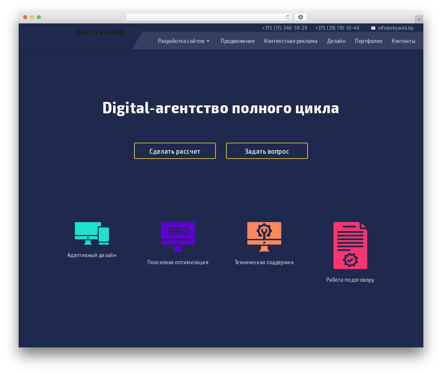442x374 pixels.
Task: Click the Задать вопрос button
Action: 267,151
